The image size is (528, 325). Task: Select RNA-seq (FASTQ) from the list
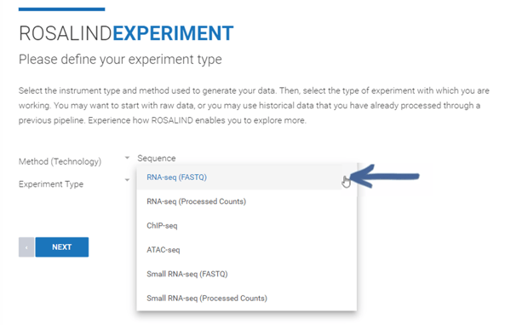click(246, 177)
